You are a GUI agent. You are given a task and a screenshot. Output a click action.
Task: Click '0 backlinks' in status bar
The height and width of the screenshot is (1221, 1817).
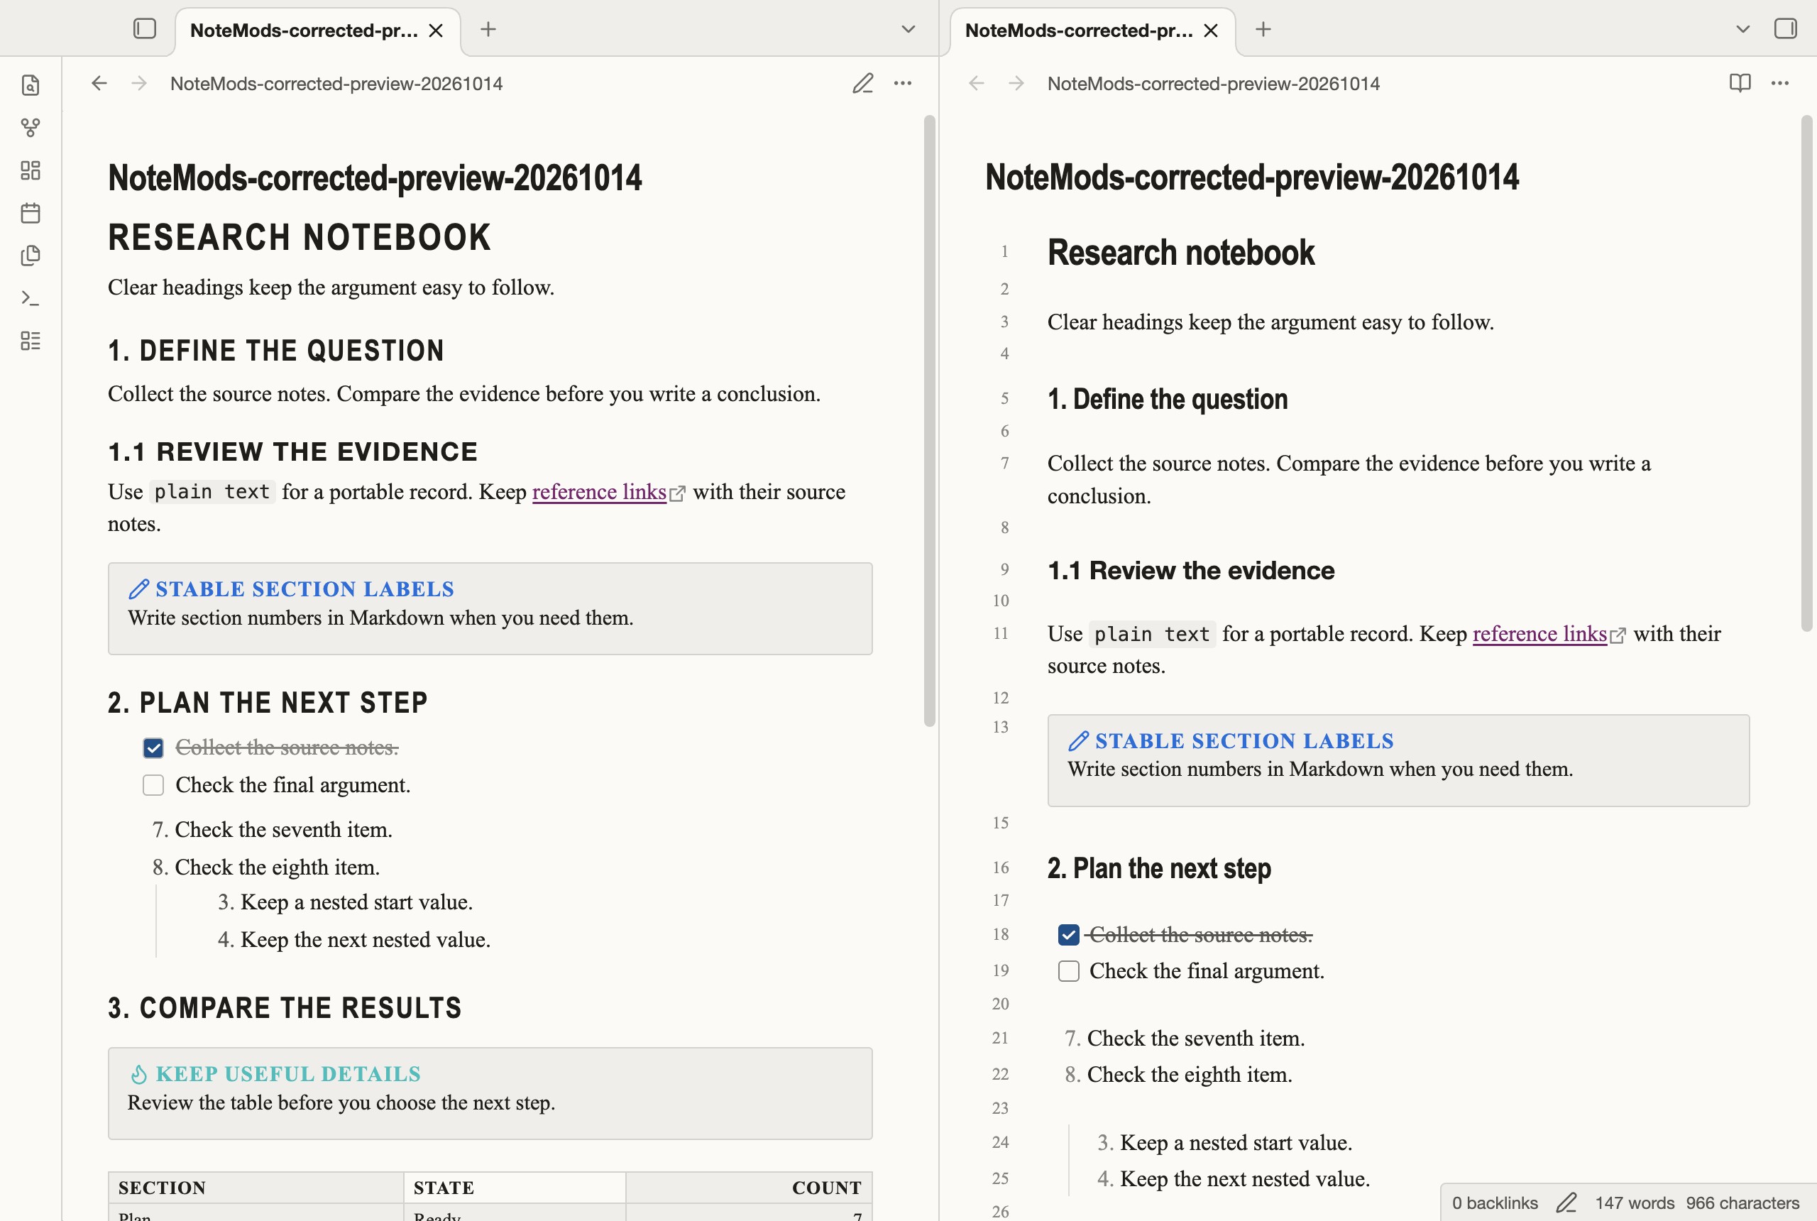pos(1495,1203)
